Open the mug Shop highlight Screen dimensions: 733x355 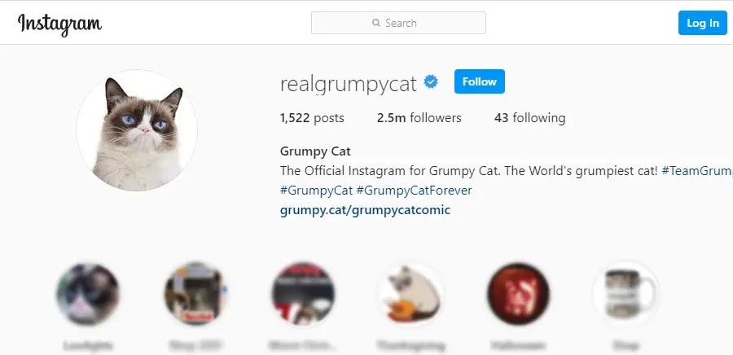pos(625,294)
